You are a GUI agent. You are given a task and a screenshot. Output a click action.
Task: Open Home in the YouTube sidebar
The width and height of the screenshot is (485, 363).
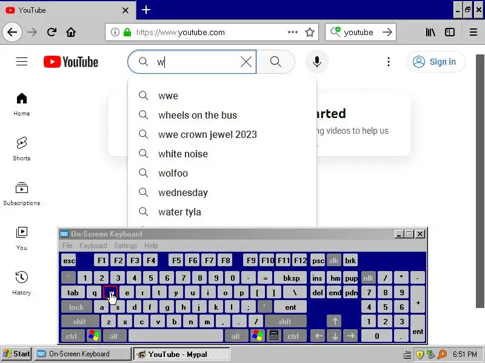point(22,104)
